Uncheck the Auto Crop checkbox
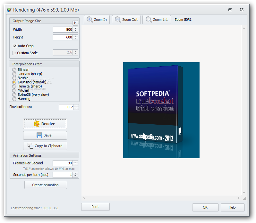 [15, 46]
